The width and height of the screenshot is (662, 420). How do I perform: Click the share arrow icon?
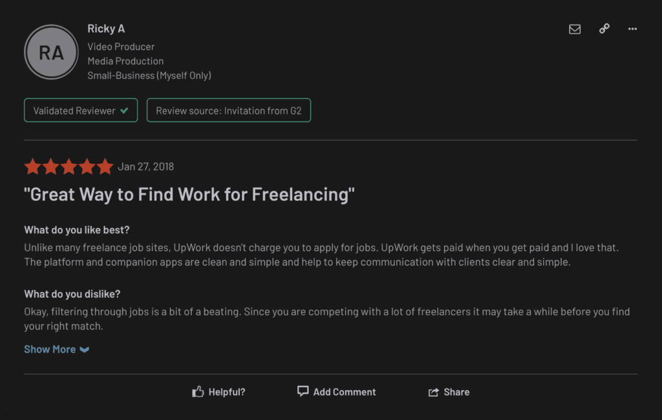click(x=433, y=392)
